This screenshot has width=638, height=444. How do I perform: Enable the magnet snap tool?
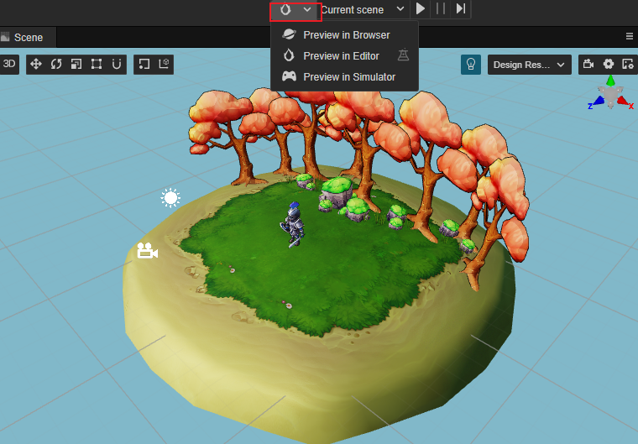point(117,64)
